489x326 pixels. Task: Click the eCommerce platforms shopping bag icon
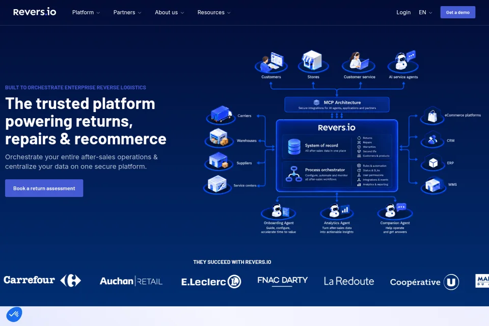(432, 116)
